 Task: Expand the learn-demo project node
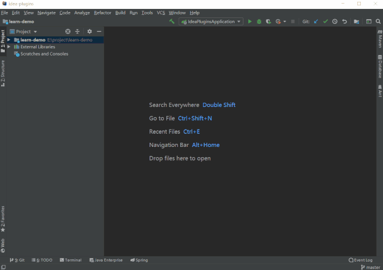point(9,40)
